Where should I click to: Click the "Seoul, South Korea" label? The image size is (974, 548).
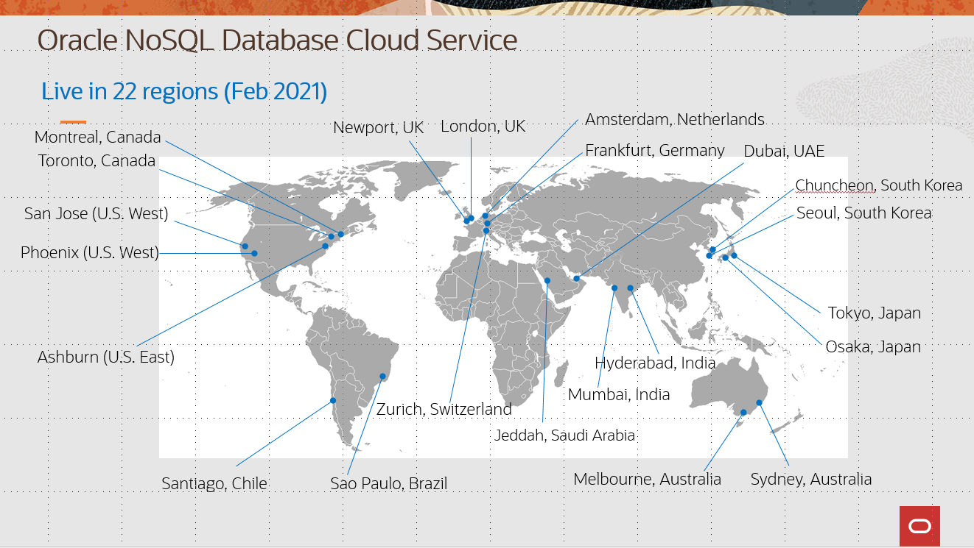click(x=864, y=213)
